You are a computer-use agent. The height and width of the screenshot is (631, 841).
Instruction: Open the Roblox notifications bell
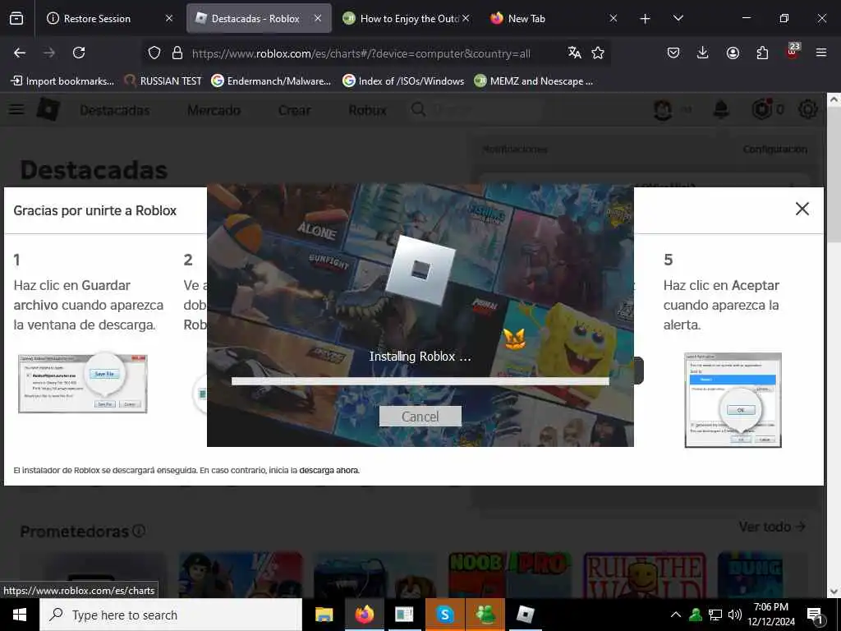(721, 109)
